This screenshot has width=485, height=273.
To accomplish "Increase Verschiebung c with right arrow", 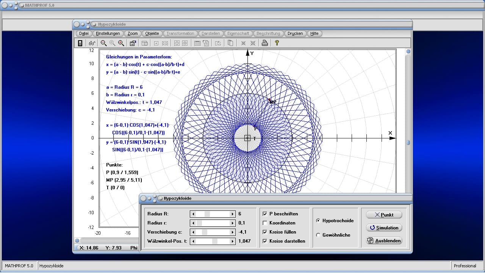I will point(232,232).
